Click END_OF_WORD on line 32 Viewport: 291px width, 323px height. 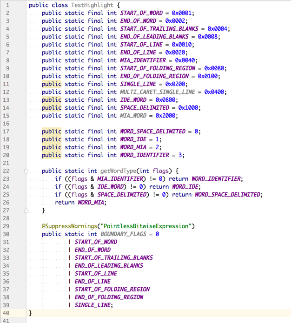click(x=93, y=250)
